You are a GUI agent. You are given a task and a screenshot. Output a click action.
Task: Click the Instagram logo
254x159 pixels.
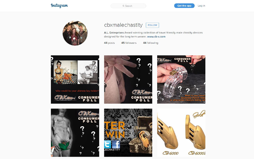pyautogui.click(x=59, y=6)
